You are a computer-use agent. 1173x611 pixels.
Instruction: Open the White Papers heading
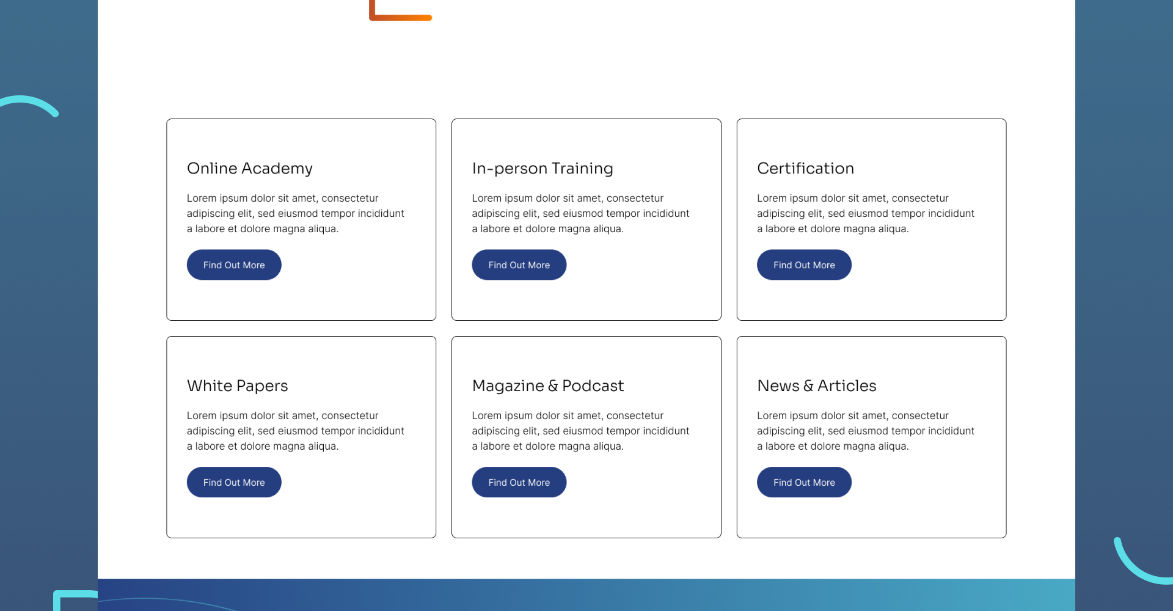237,386
